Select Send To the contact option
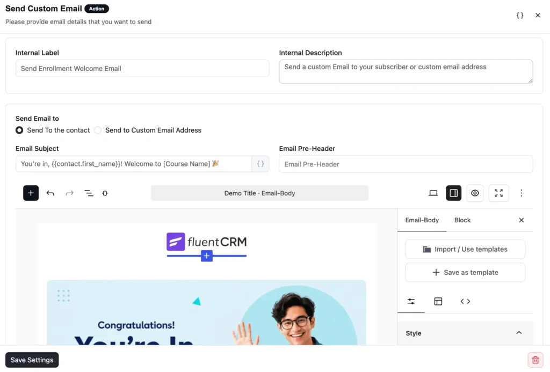550x372 pixels. click(x=53, y=130)
